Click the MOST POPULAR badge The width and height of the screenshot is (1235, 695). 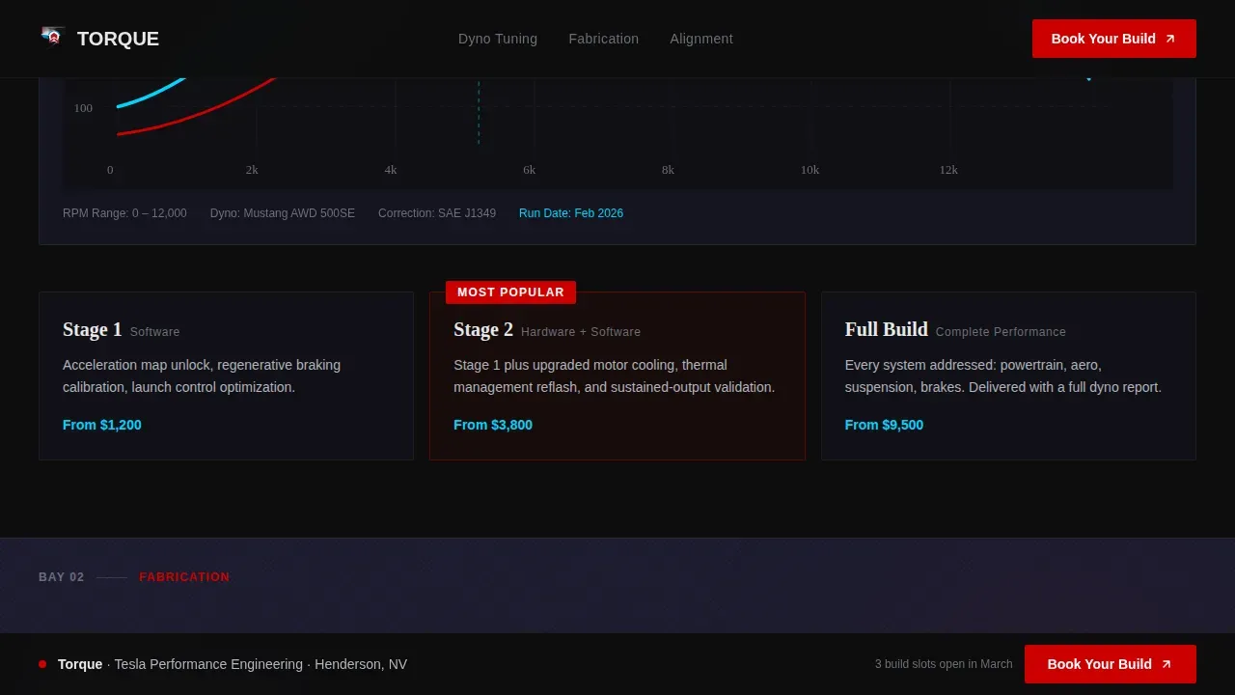click(x=510, y=292)
